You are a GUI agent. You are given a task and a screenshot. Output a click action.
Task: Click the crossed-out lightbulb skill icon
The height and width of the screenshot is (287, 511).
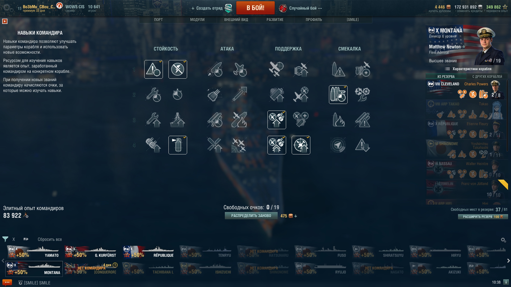[178, 69]
